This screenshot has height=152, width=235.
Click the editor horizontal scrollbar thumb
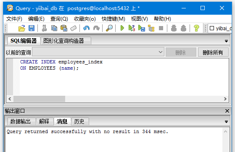(x=39, y=99)
